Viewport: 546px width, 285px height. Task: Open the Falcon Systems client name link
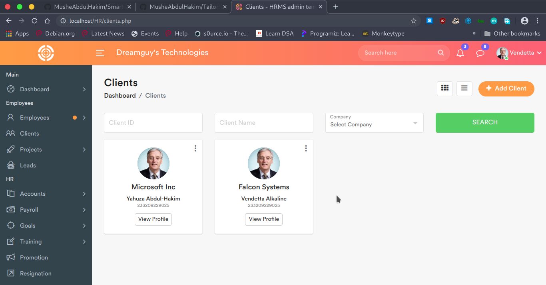coord(264,187)
